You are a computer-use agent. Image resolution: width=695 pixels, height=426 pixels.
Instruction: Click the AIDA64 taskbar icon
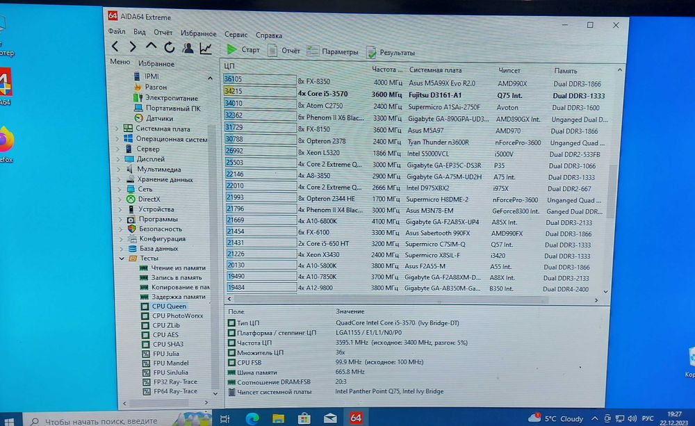click(x=356, y=418)
